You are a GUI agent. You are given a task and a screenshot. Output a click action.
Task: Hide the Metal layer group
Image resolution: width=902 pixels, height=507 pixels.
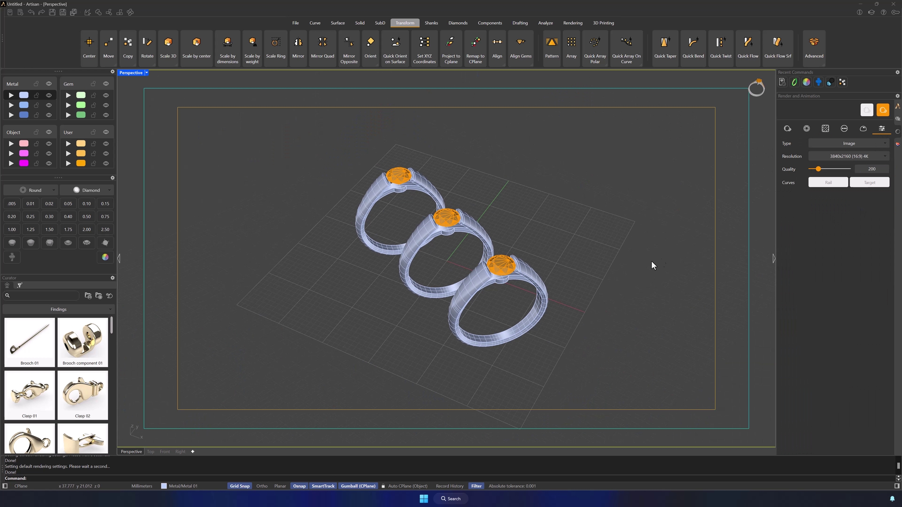49,84
